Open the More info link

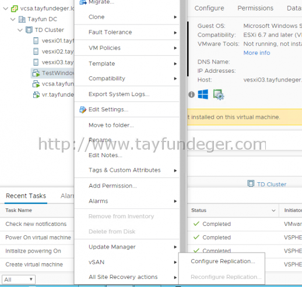tap(257, 53)
